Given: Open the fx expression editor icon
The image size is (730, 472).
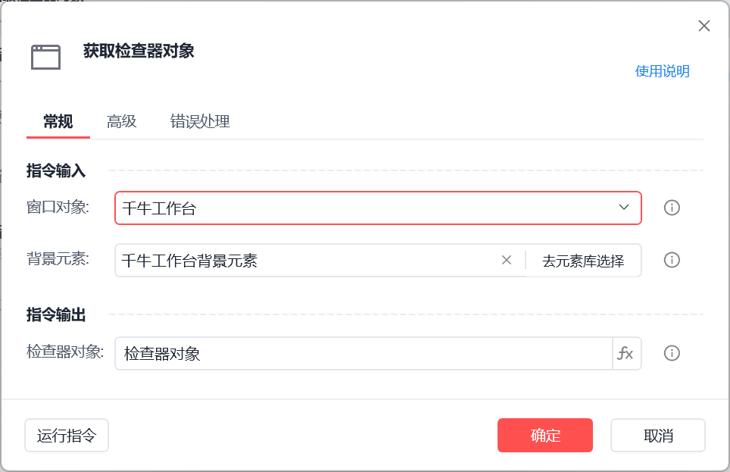Looking at the screenshot, I should (x=625, y=353).
